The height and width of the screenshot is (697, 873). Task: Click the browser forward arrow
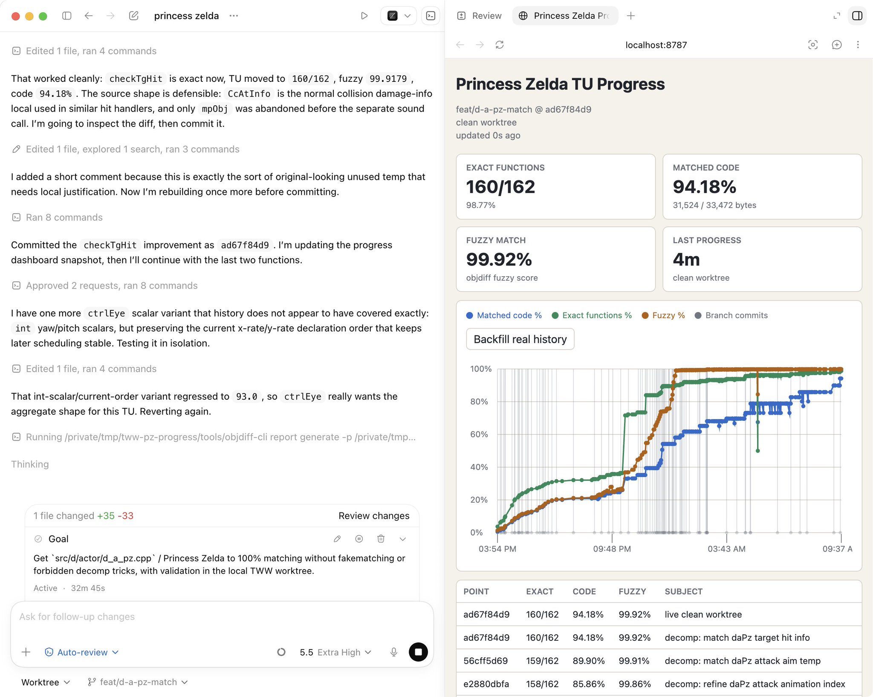pyautogui.click(x=480, y=45)
